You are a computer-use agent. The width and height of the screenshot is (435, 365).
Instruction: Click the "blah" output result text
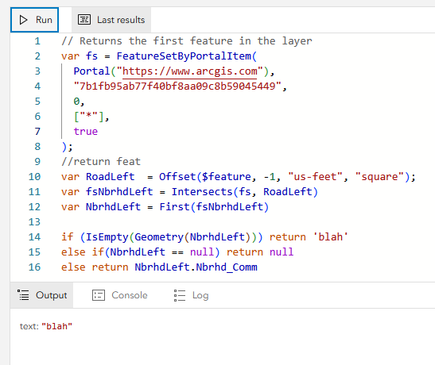(x=57, y=326)
